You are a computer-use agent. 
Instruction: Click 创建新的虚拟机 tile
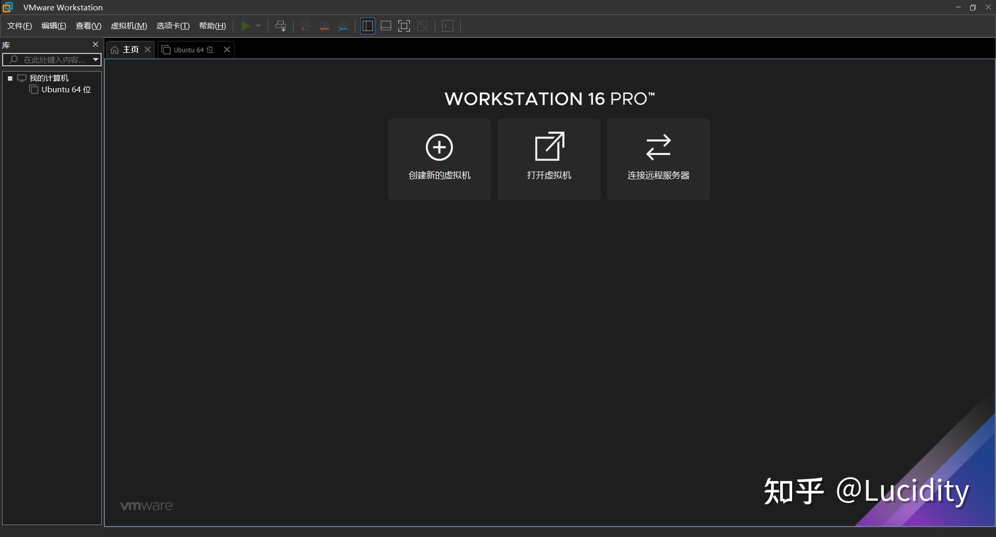439,159
